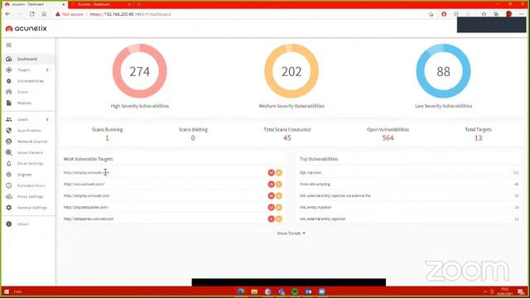Open the General Settings gear icon
The width and height of the screenshot is (530, 298).
pyautogui.click(x=9, y=208)
